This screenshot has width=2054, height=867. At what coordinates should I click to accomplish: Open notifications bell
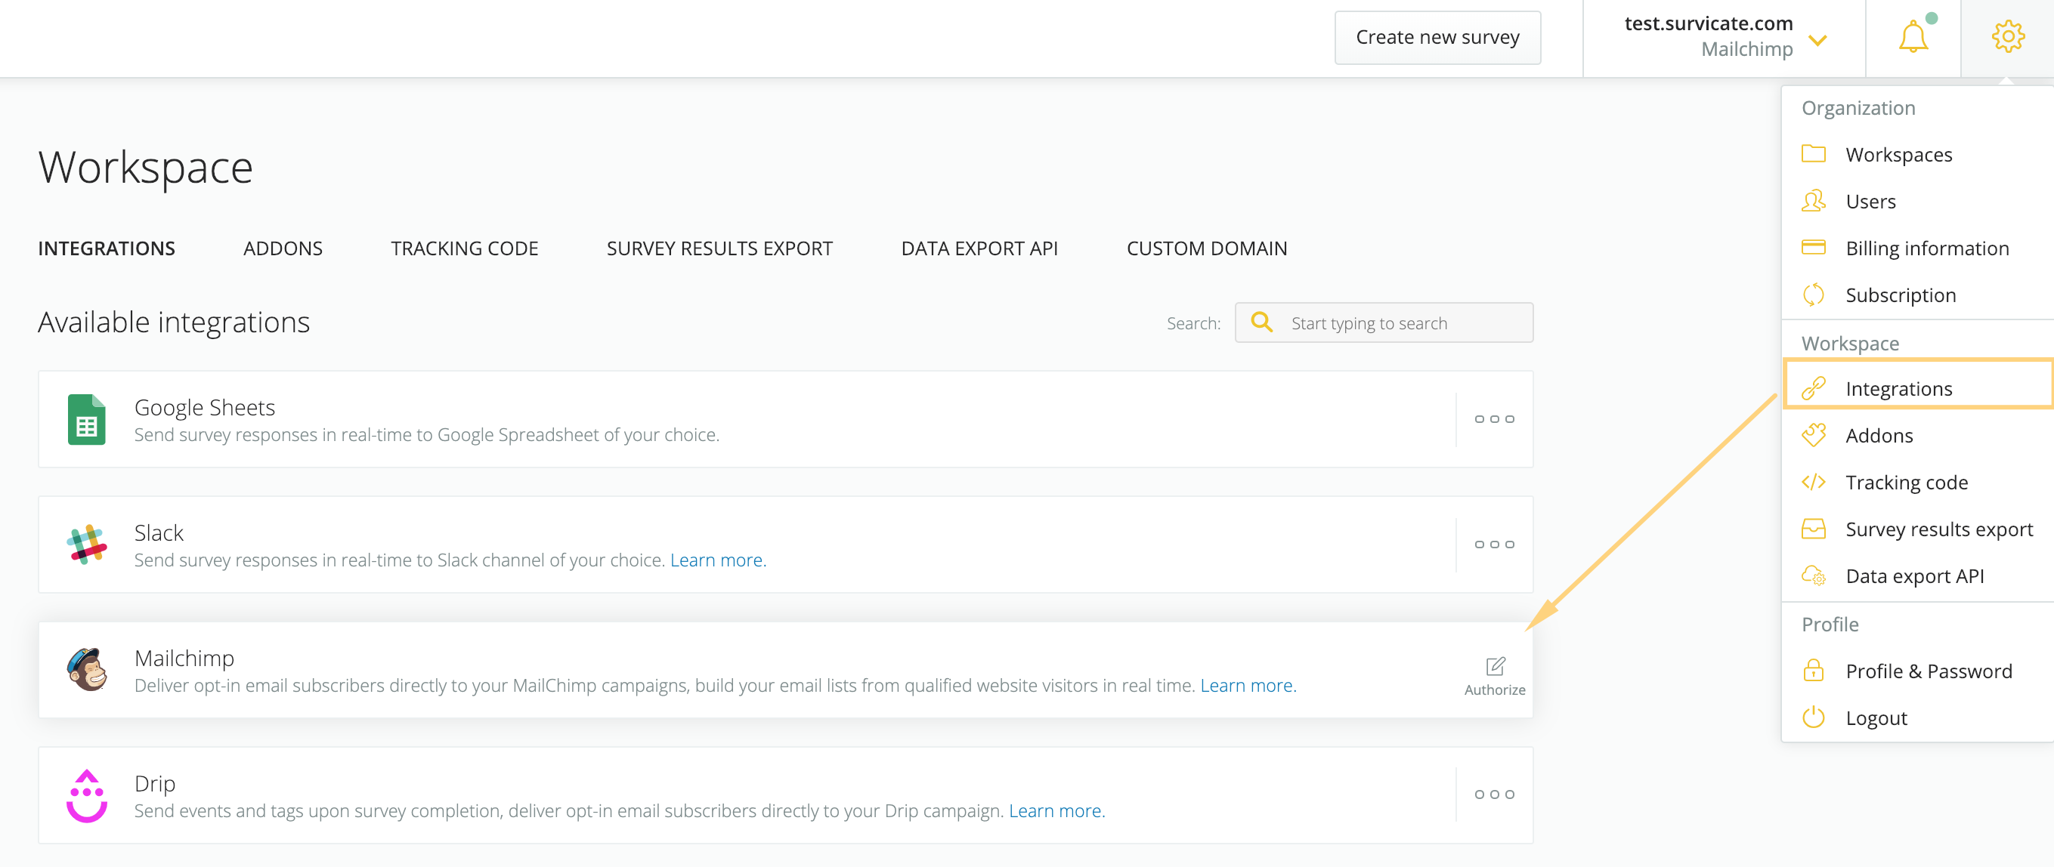coord(1913,37)
